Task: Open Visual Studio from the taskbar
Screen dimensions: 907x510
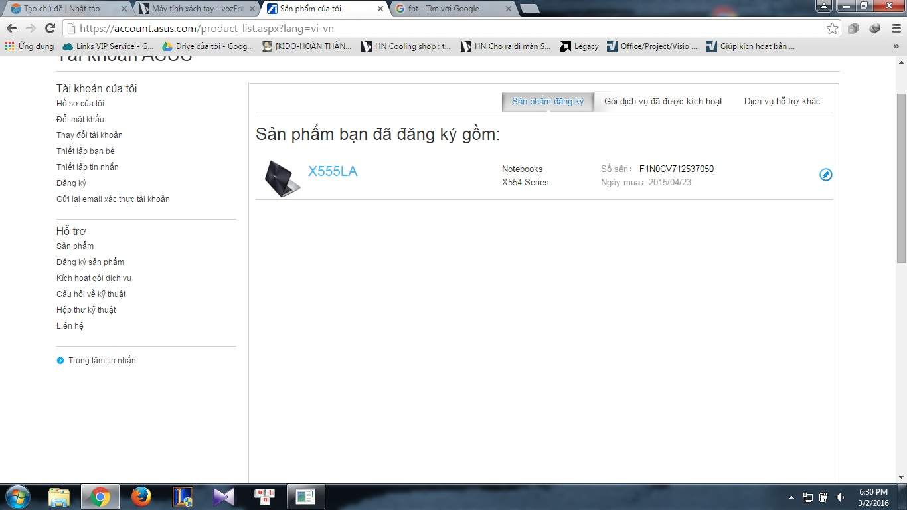Action: [x=223, y=497]
